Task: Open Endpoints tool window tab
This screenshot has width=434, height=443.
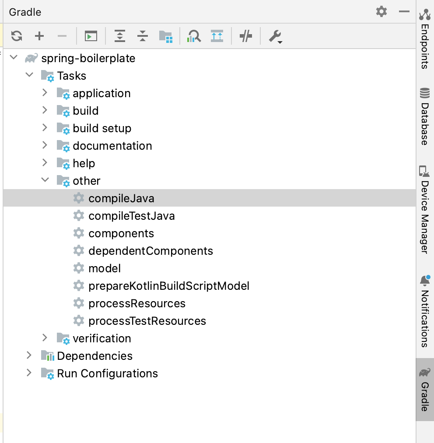Action: point(425,39)
